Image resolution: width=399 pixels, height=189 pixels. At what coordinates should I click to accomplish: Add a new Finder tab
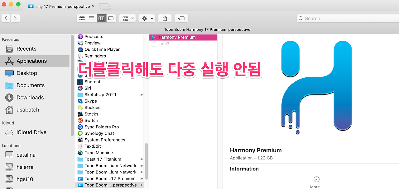(x=104, y=6)
